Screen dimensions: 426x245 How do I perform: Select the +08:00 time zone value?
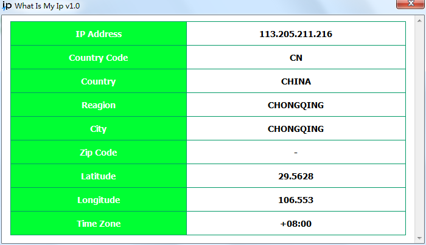(296, 224)
